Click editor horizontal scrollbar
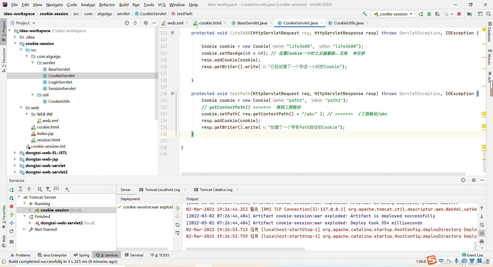This screenshot has height=267, width=493. pos(323,174)
